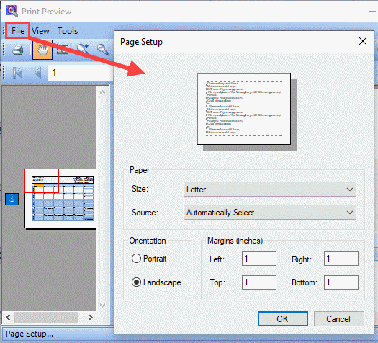This screenshot has width=378, height=343.
Task: Click the Right margin input field
Action: point(341,259)
